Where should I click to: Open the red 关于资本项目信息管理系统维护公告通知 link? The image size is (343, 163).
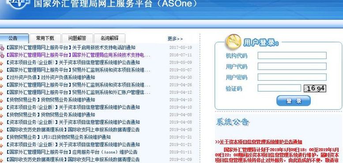[x=261, y=142]
